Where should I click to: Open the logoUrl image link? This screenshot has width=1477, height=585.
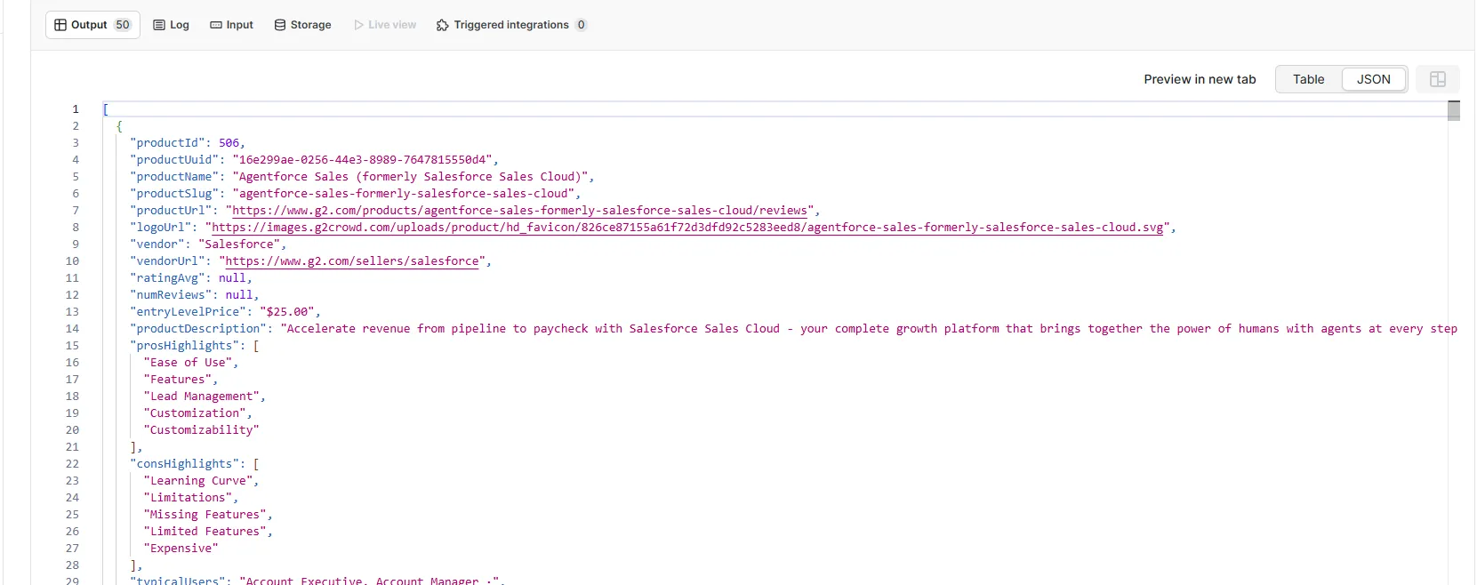point(687,228)
